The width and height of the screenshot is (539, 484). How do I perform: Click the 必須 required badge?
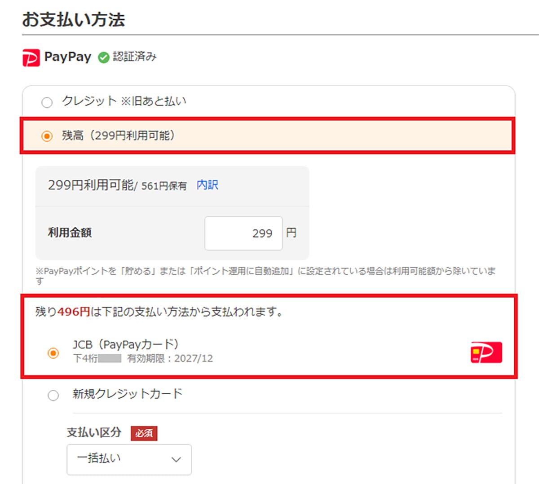tap(144, 433)
